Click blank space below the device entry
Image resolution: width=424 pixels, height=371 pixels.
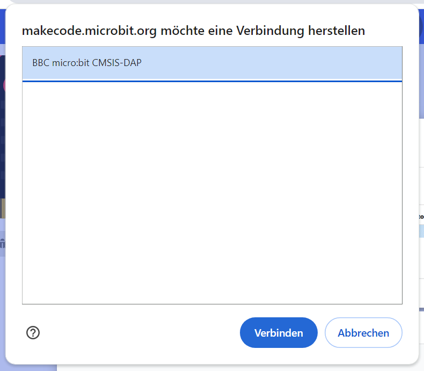point(212,161)
